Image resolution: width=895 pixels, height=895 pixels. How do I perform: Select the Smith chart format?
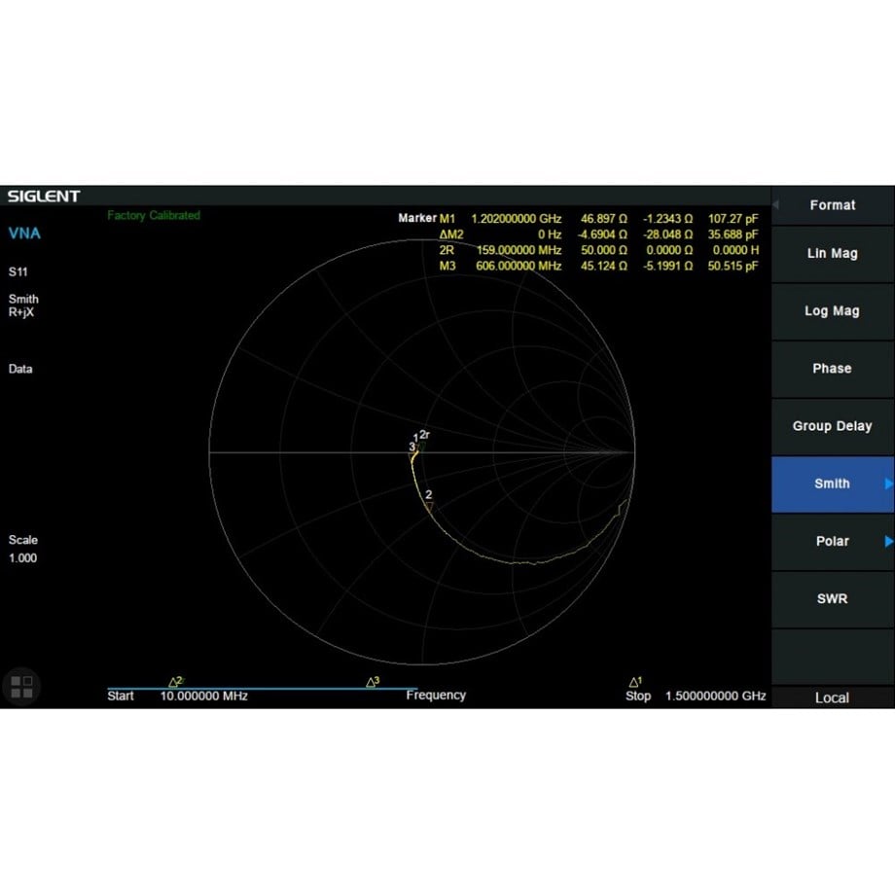click(x=832, y=484)
